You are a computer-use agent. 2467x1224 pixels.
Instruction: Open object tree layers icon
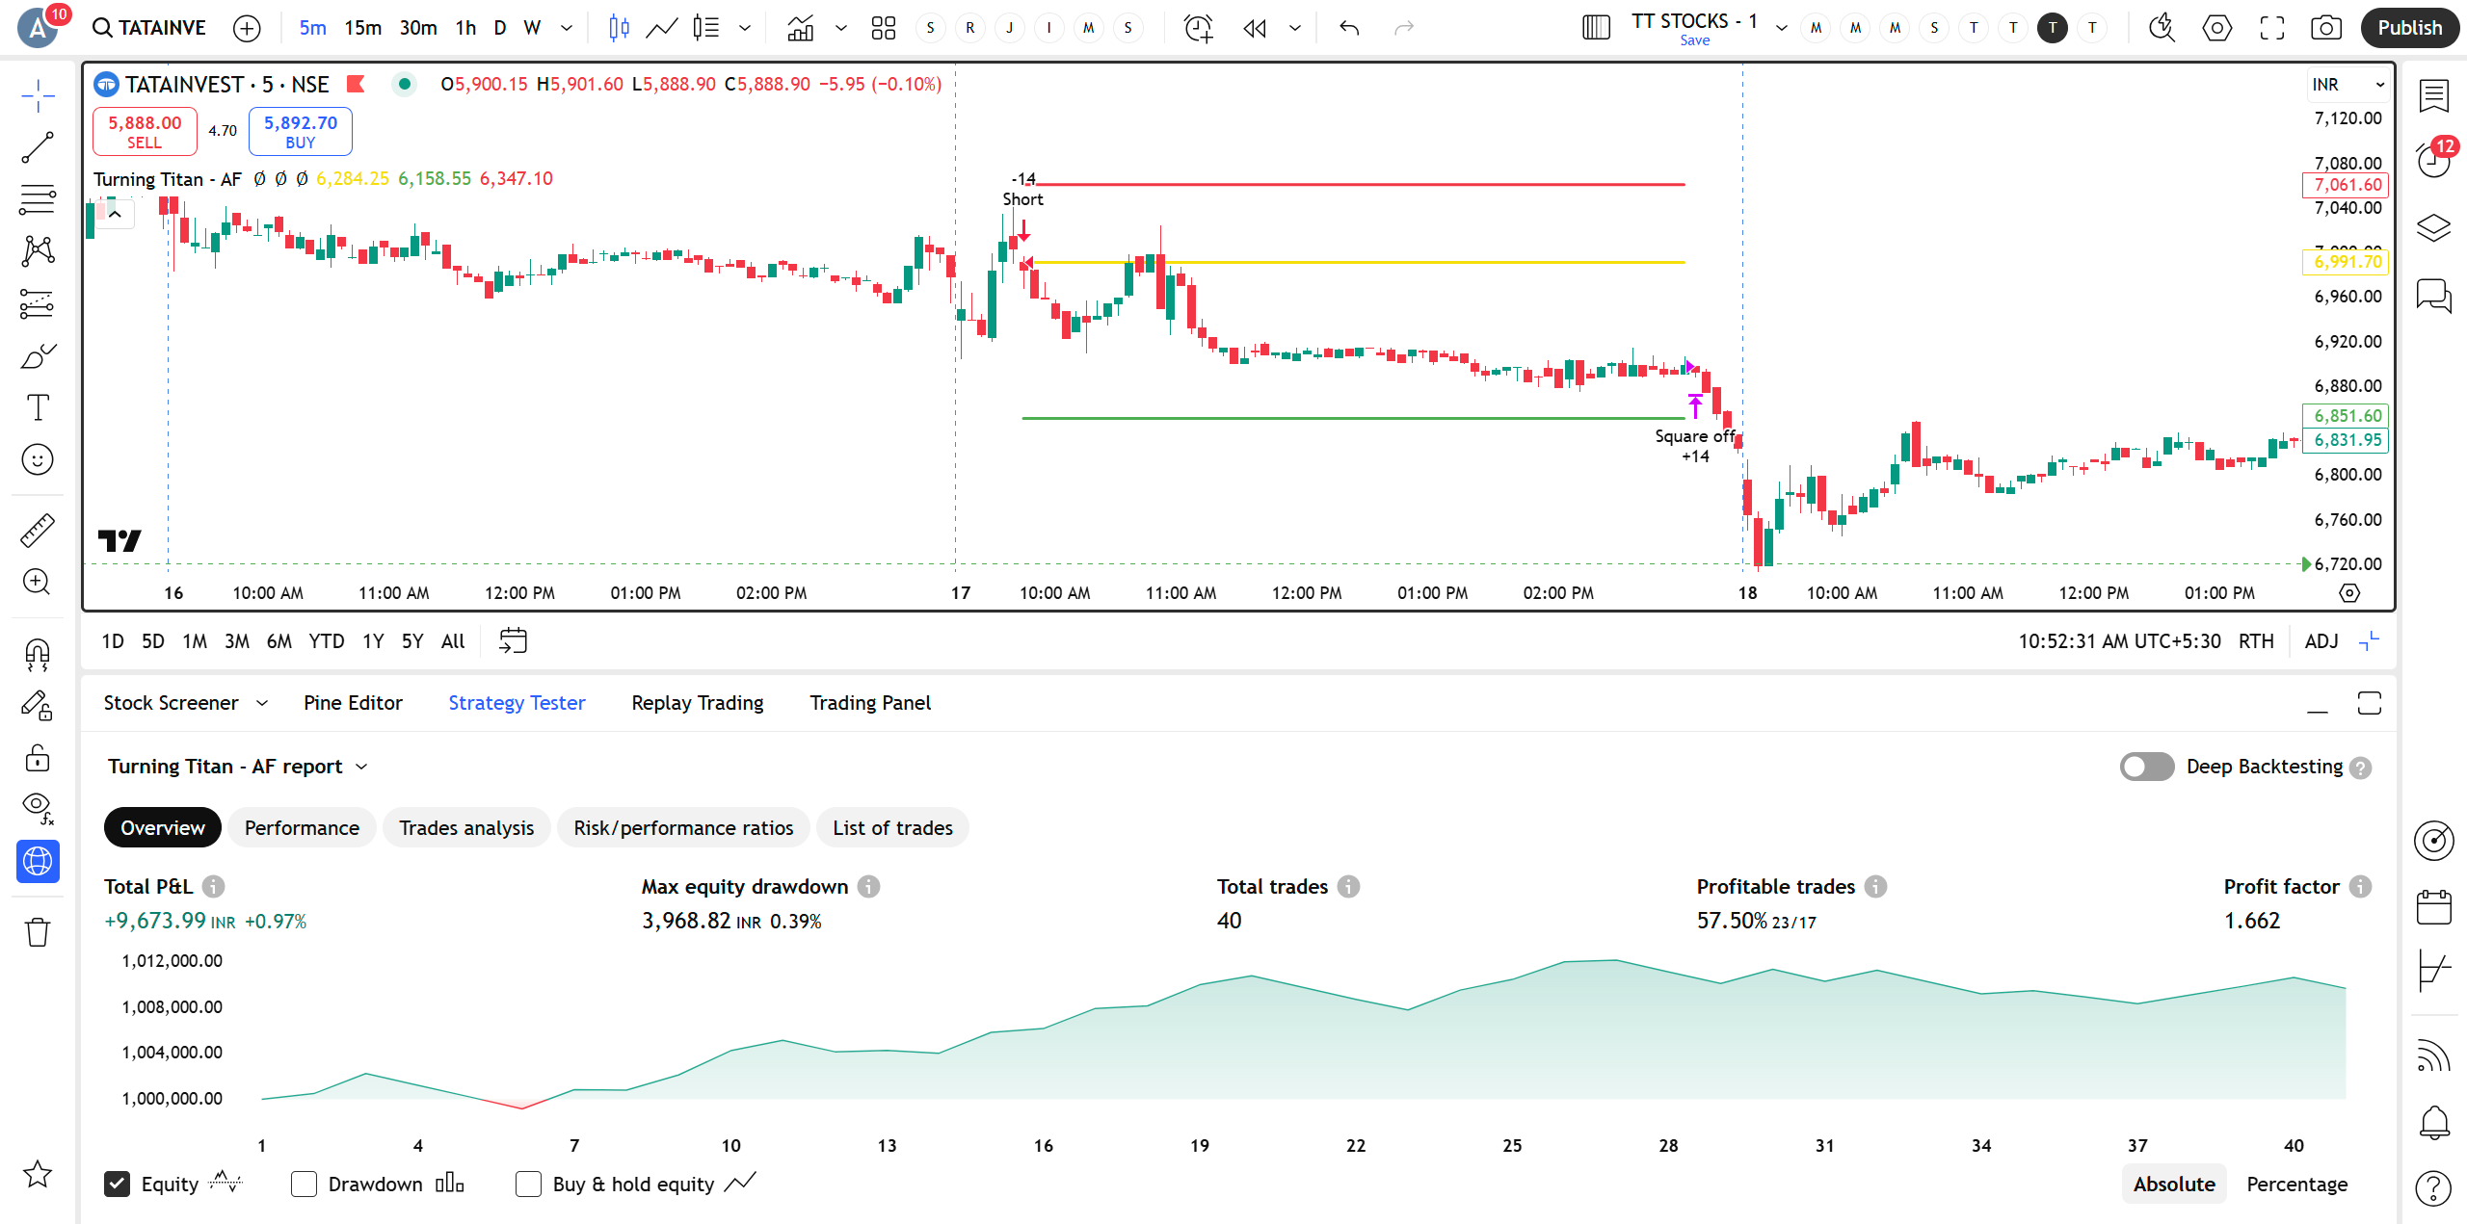[2433, 228]
